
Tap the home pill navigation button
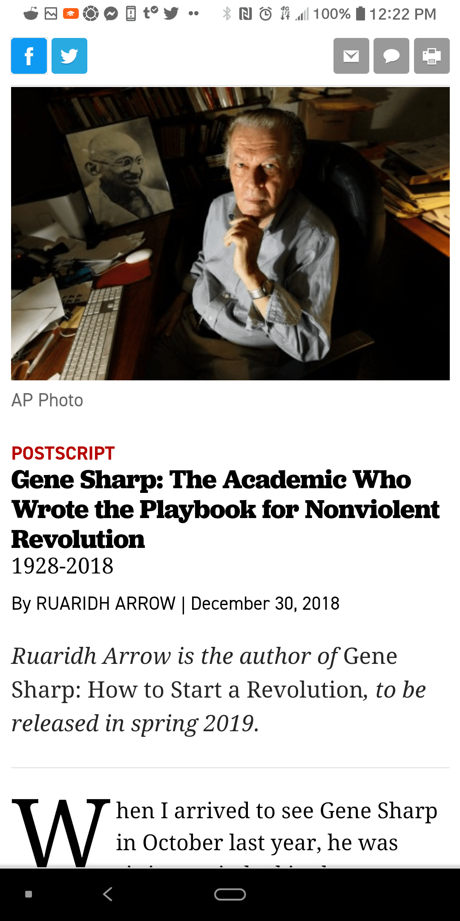click(230, 894)
